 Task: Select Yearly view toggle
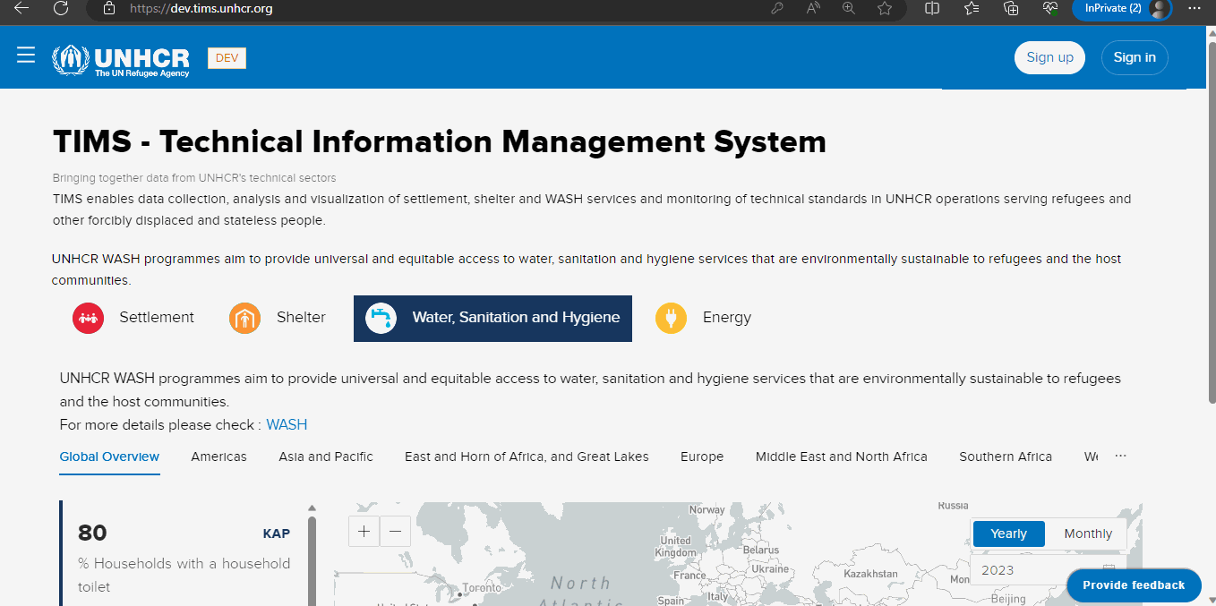1008,534
